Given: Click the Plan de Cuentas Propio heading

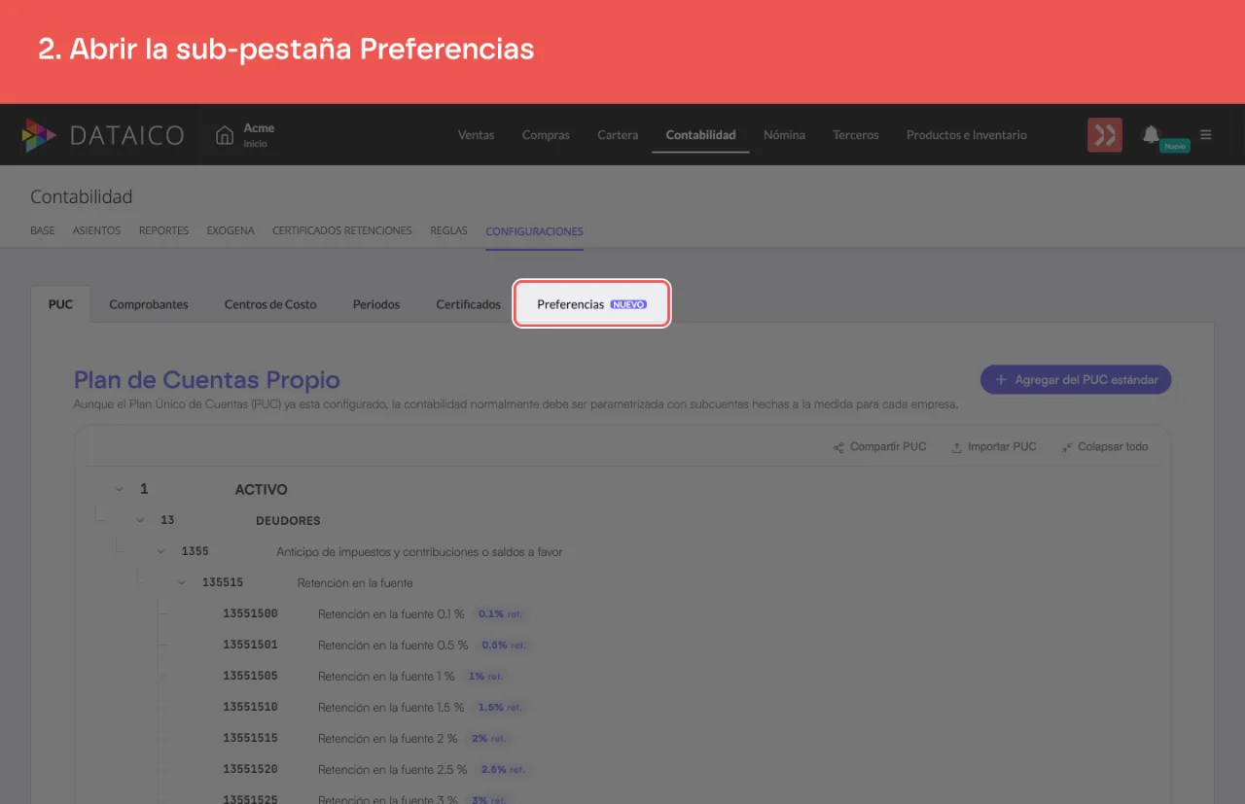Looking at the screenshot, I should (x=207, y=380).
